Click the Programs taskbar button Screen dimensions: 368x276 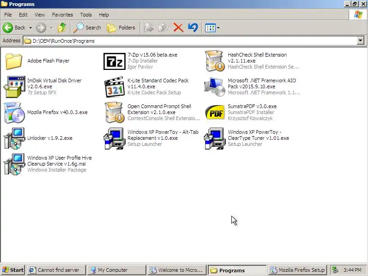coord(237,270)
